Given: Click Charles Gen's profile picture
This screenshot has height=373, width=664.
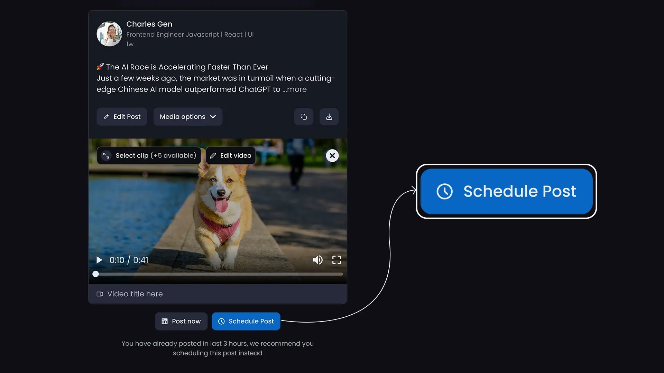Looking at the screenshot, I should [109, 34].
